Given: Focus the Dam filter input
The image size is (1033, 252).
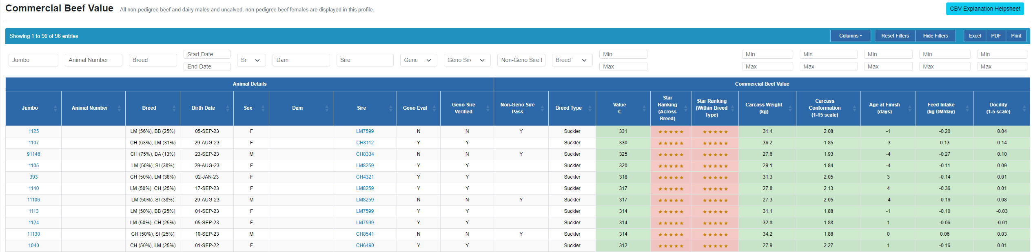Looking at the screenshot, I should tap(301, 60).
